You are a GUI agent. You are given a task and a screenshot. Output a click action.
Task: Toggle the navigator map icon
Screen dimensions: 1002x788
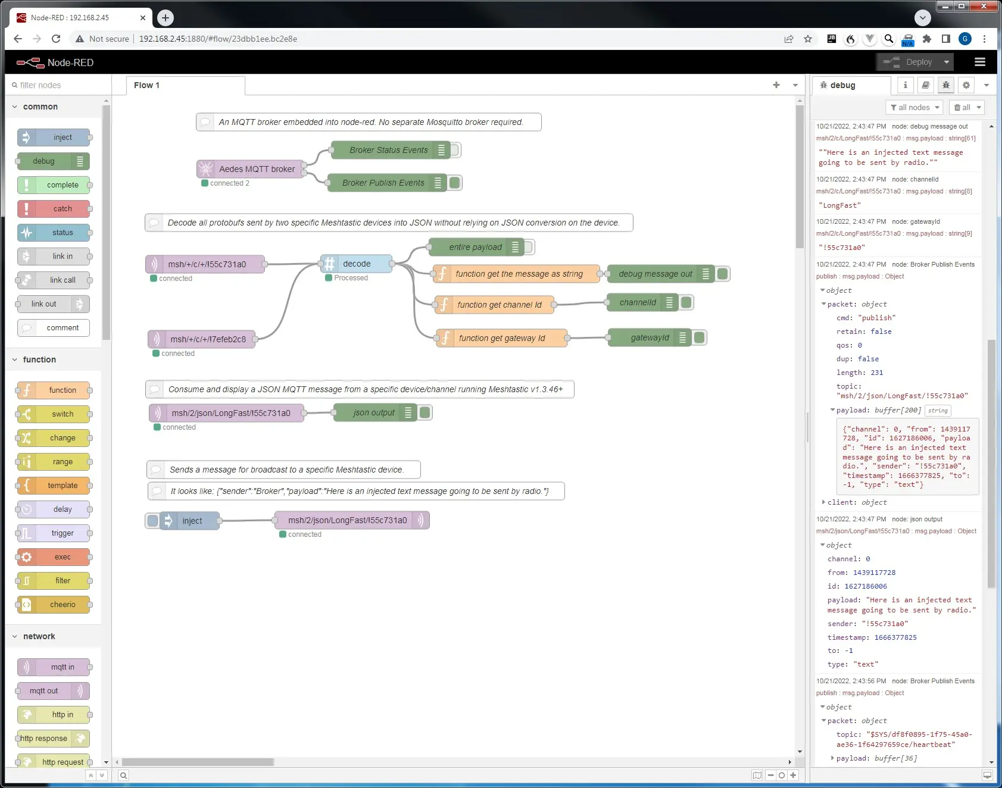757,775
